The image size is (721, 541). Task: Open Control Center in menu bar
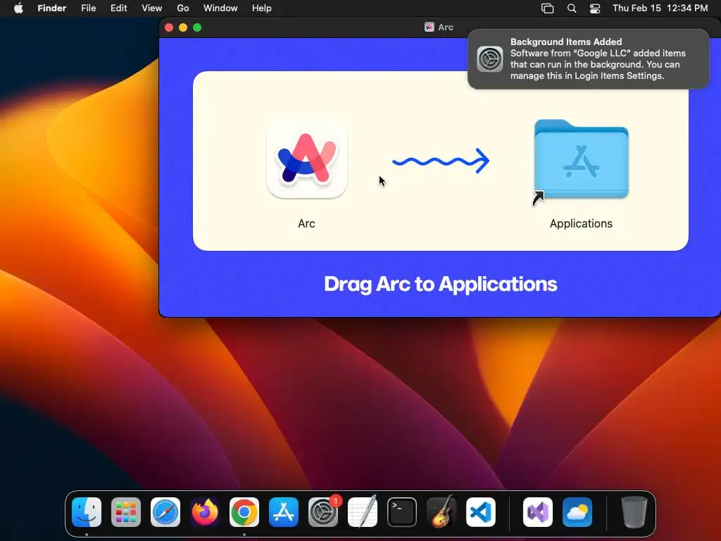coord(595,8)
